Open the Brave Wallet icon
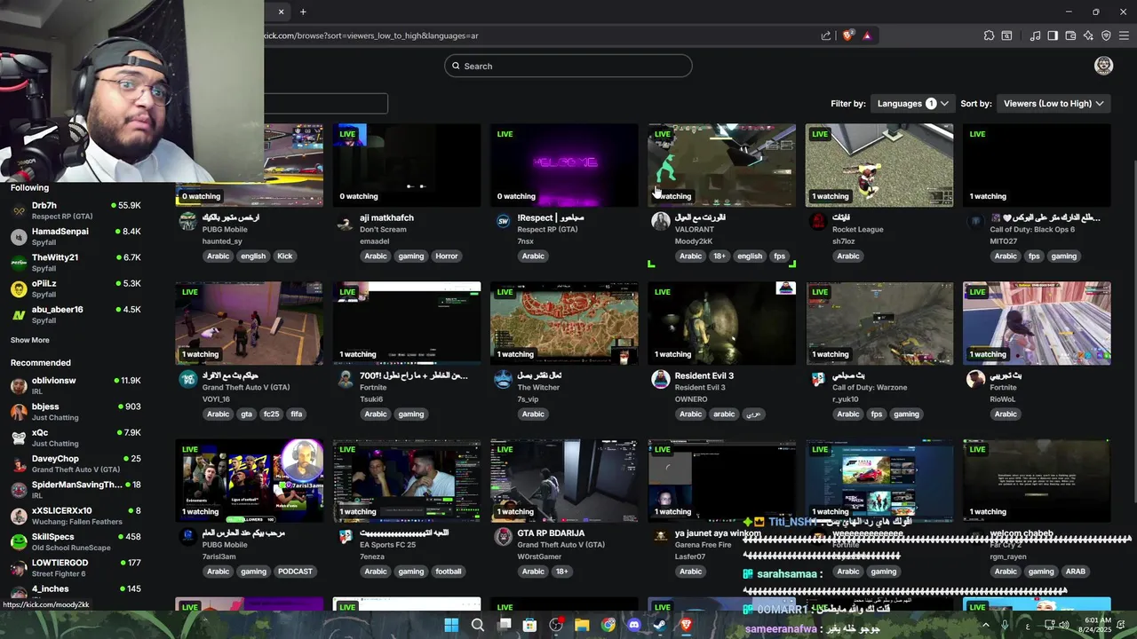The width and height of the screenshot is (1137, 639). pyautogui.click(x=1070, y=35)
